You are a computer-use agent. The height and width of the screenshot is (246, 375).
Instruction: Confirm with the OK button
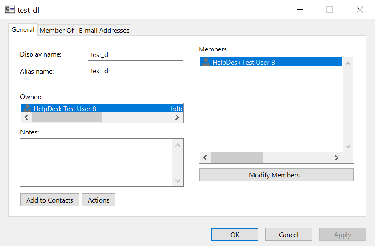coord(235,235)
